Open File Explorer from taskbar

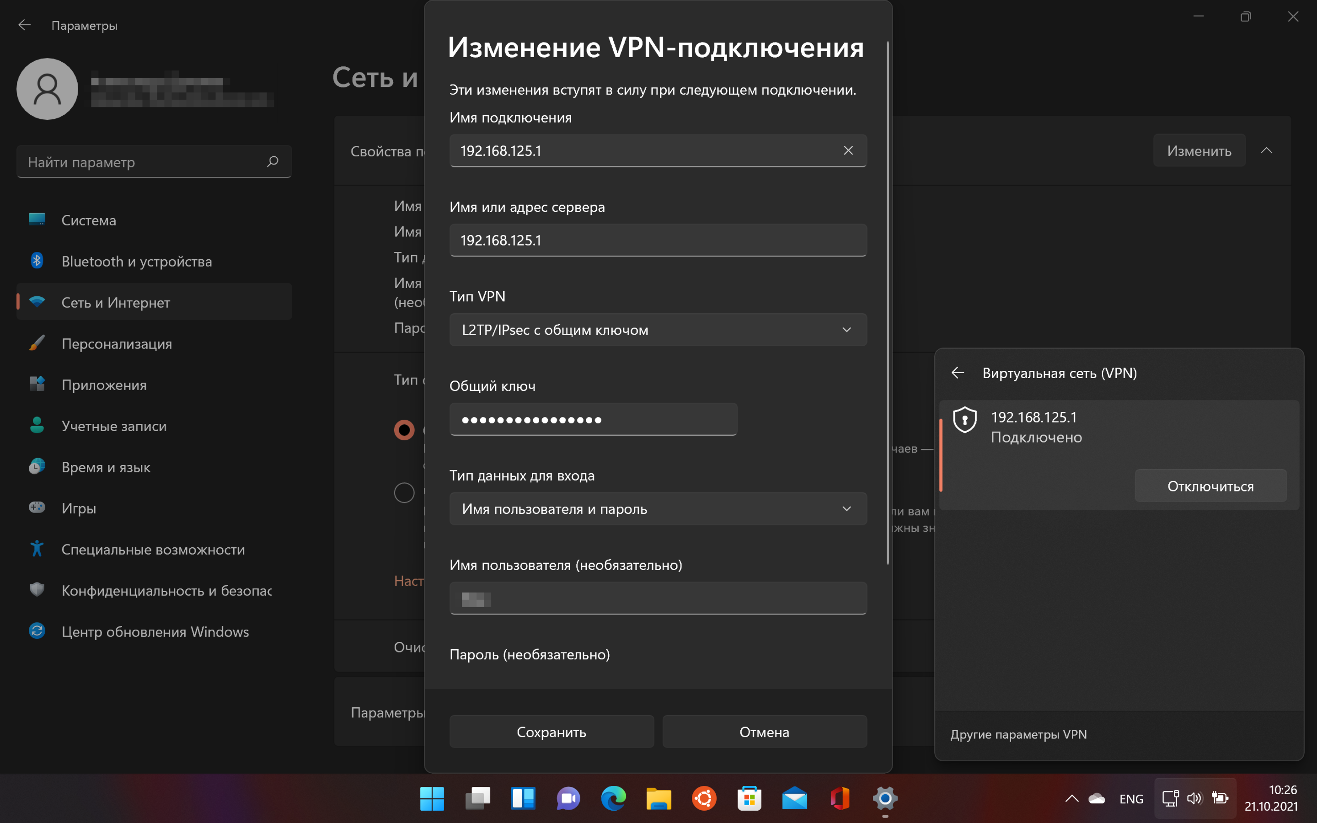coord(658,798)
